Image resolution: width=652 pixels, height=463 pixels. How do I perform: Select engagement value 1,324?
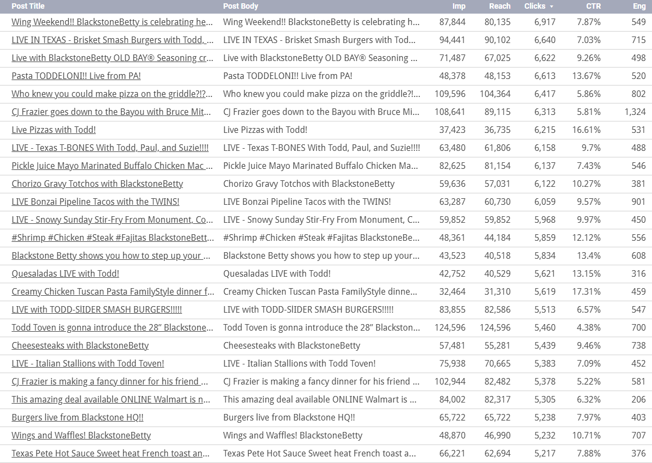[635, 112]
